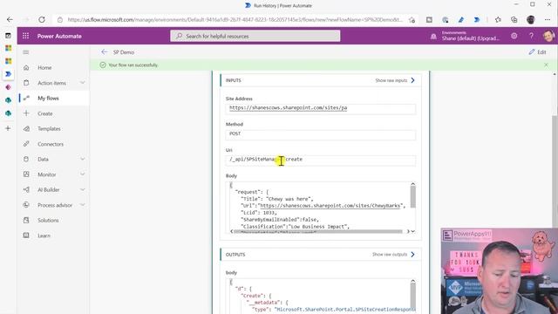558x314 pixels.
Task: Click the ChewyBarks URL in request body
Action: [x=330, y=206]
